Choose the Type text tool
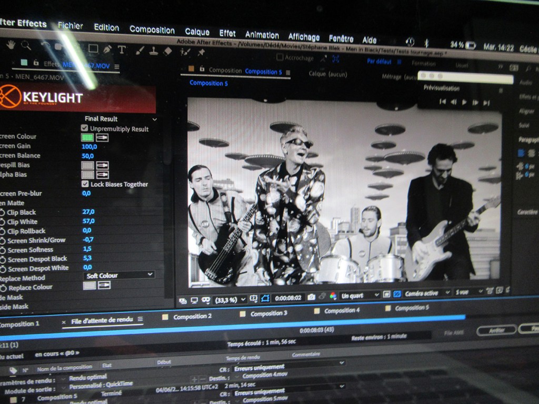Viewport: 539px width, 404px height. (x=122, y=49)
